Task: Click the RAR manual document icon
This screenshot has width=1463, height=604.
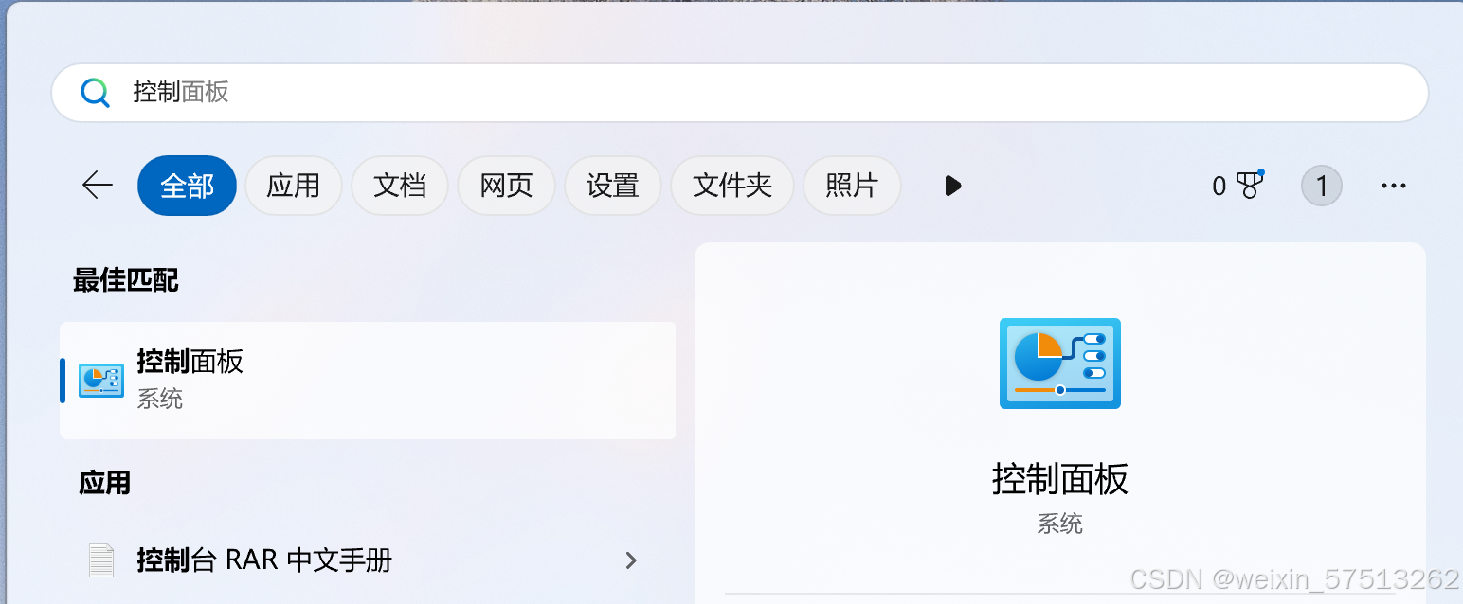Action: pos(101,560)
